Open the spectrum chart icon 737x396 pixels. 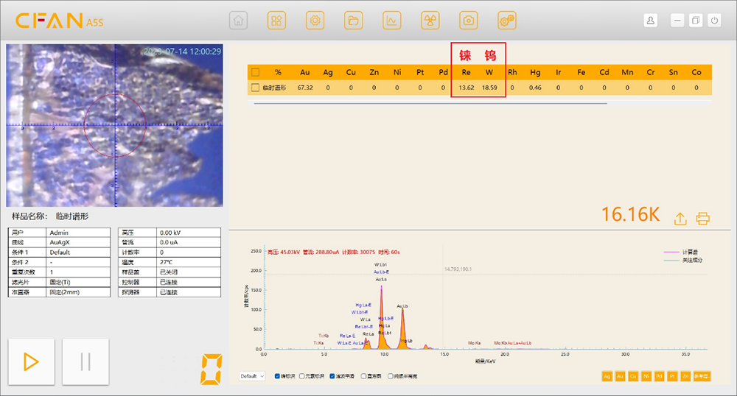tap(391, 21)
